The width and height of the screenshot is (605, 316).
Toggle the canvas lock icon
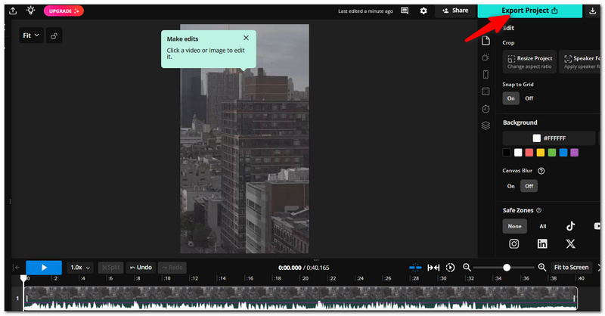(x=54, y=36)
